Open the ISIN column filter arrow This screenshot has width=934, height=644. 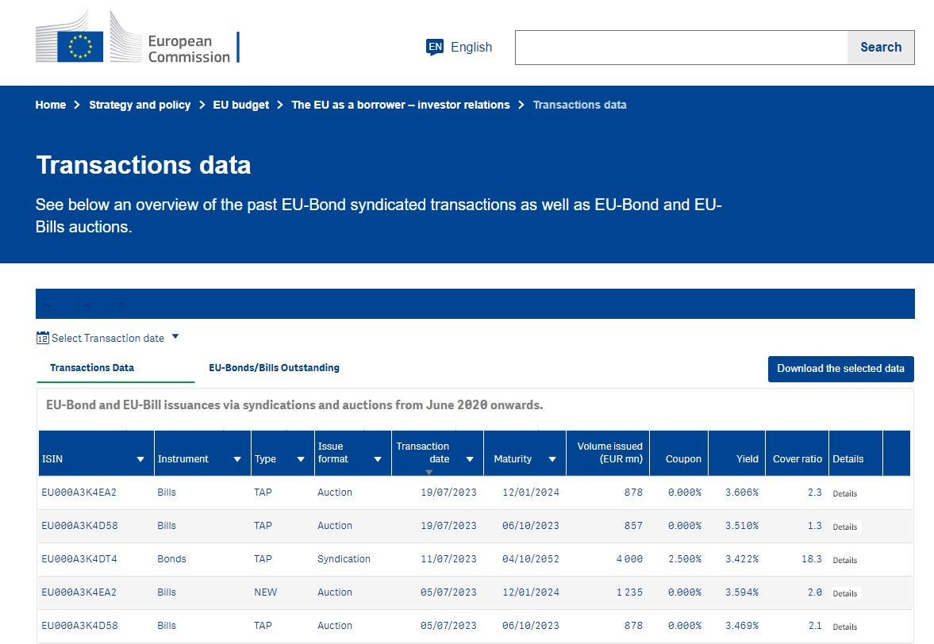pyautogui.click(x=140, y=459)
